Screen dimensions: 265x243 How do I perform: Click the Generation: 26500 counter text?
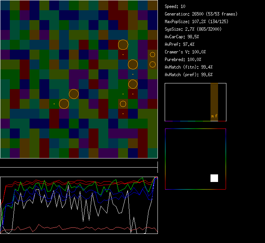pos(201,14)
